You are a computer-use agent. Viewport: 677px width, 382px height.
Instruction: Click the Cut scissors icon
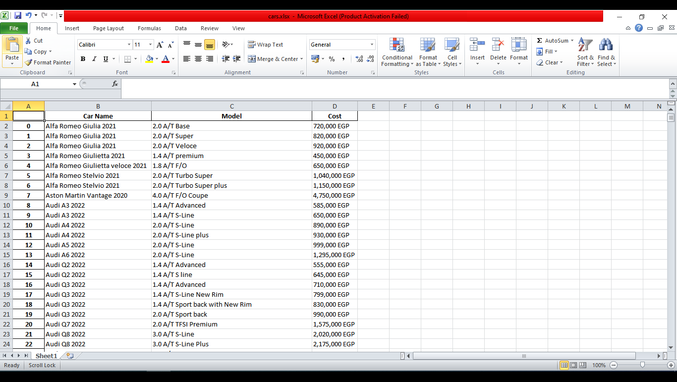tap(28, 41)
